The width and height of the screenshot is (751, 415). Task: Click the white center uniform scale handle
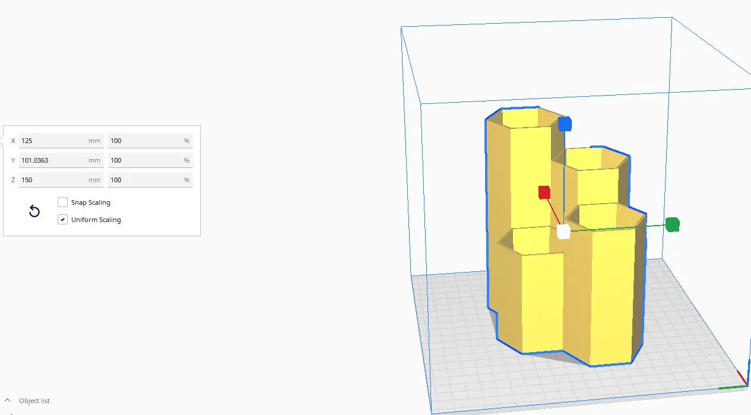coord(564,232)
